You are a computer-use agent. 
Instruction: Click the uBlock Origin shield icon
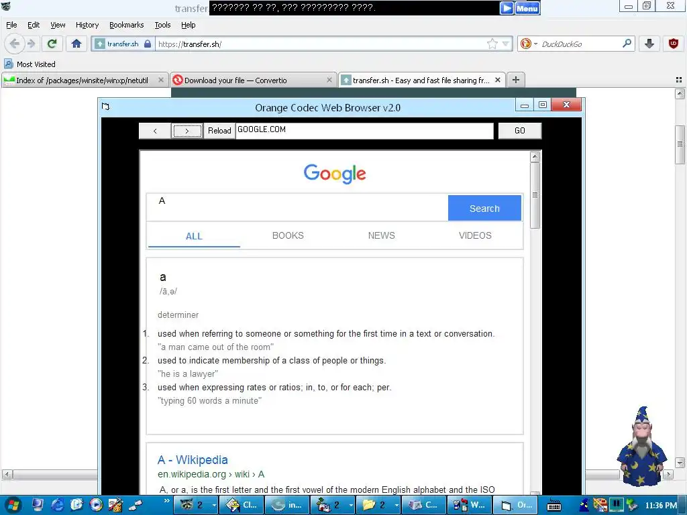[674, 44]
